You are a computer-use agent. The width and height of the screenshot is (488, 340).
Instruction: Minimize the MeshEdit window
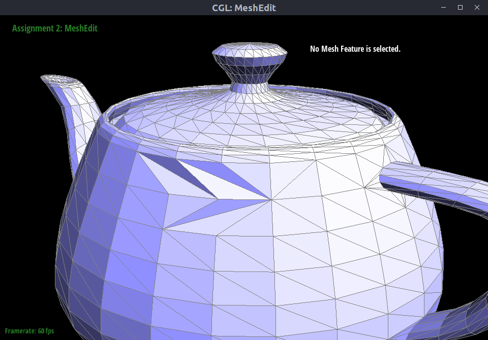click(444, 7)
